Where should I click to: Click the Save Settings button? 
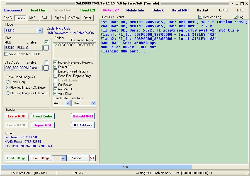click(x=40, y=158)
